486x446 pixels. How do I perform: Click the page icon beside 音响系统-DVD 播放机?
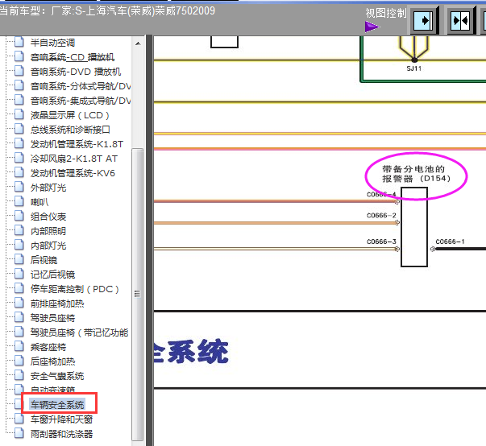point(19,71)
